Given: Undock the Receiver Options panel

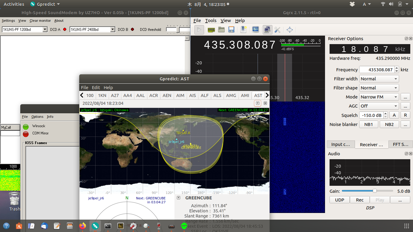Looking at the screenshot, I should tap(407, 39).
